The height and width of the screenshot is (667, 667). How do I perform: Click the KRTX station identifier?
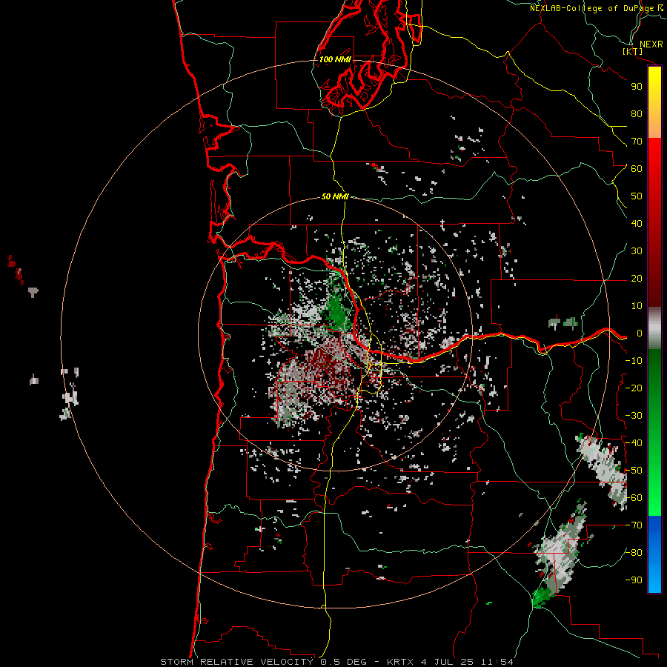401,662
